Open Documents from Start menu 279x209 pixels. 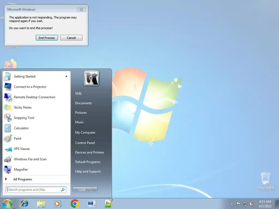click(x=83, y=103)
